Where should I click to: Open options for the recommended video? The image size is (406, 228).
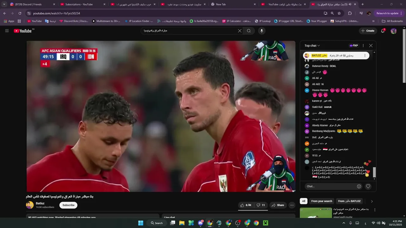pyautogui.click(x=375, y=210)
